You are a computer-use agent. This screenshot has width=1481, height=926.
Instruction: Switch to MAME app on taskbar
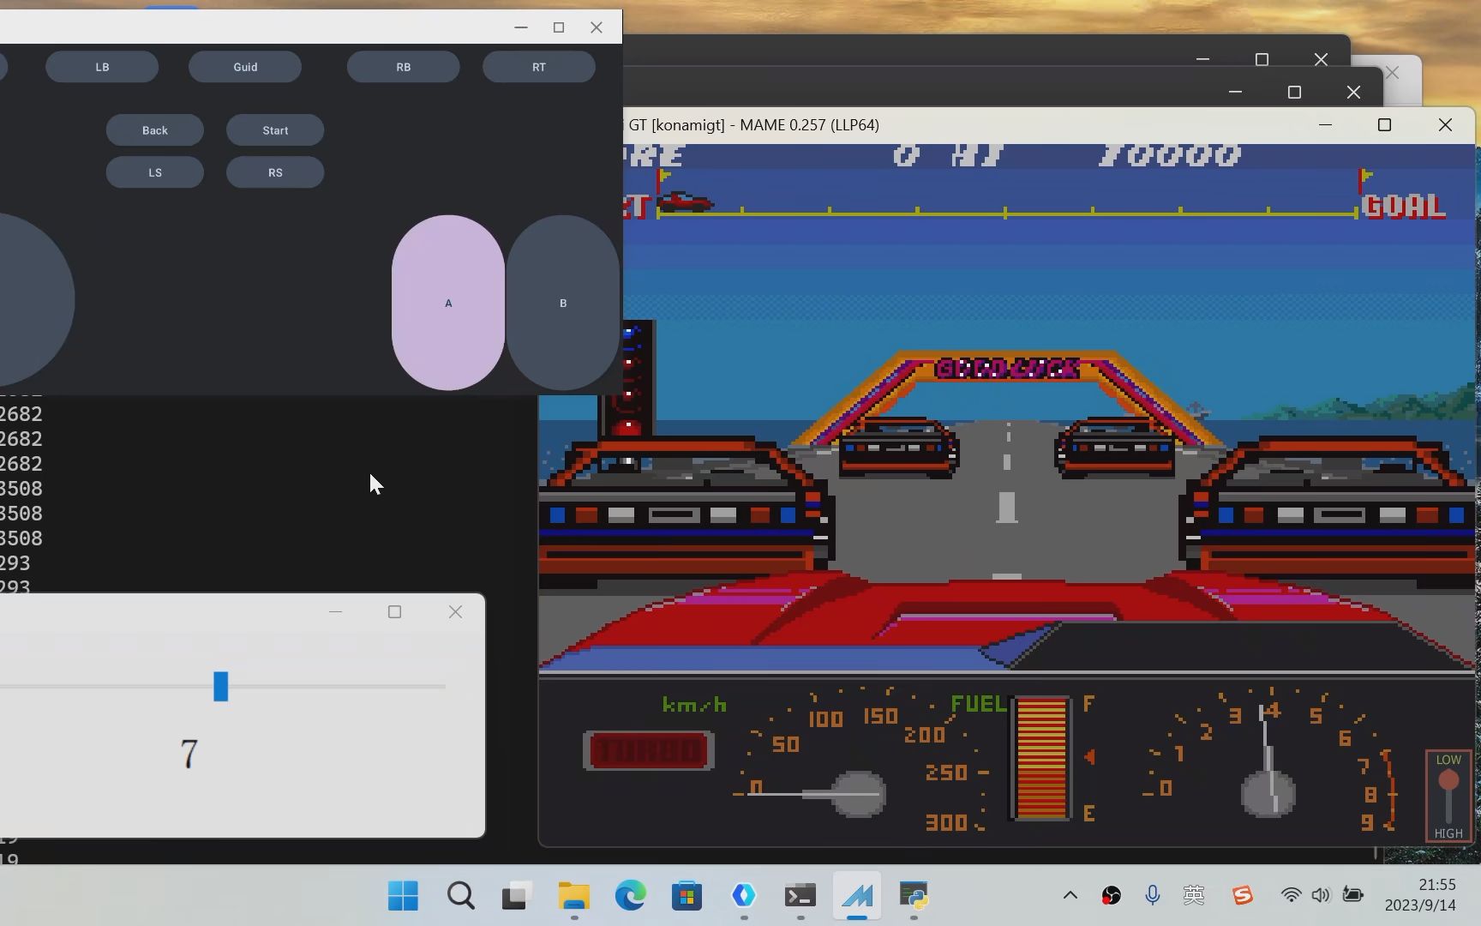click(x=857, y=896)
